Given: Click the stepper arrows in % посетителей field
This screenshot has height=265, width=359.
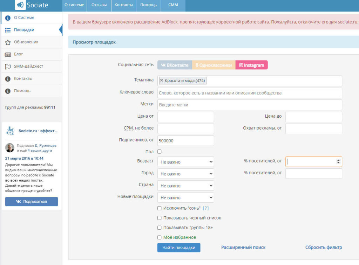Looking at the screenshot, I should pyautogui.click(x=338, y=162).
